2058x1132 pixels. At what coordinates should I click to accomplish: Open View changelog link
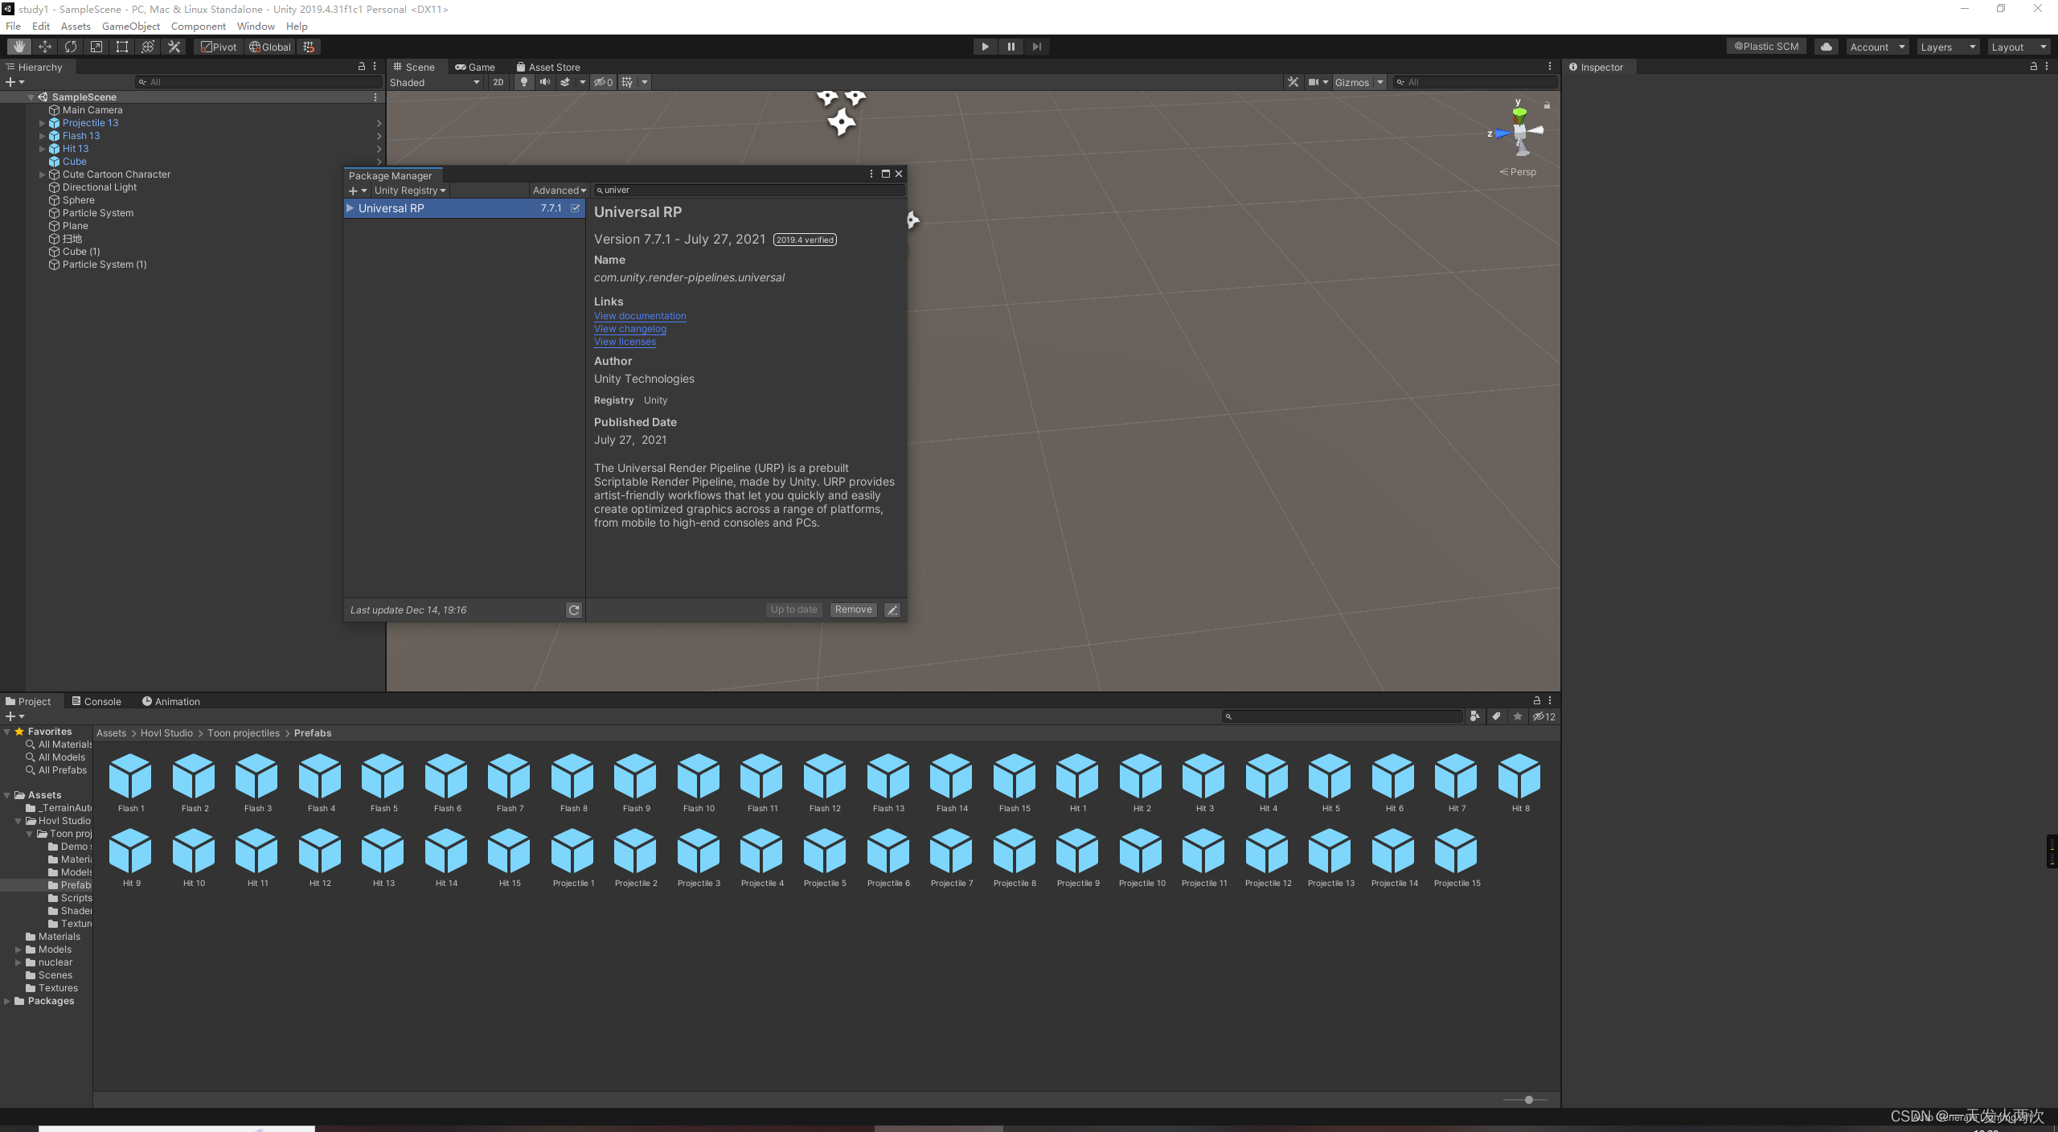(x=630, y=329)
